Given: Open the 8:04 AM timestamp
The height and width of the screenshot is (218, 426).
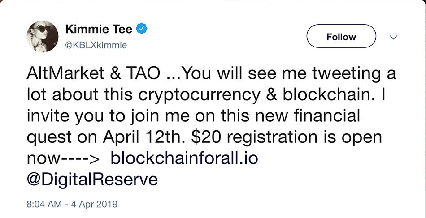Looking at the screenshot, I should 44,204.
